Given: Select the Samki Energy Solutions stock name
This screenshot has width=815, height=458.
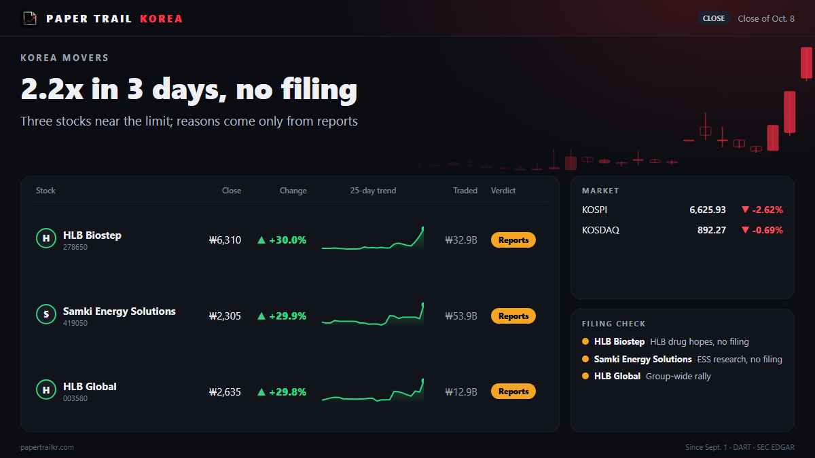Looking at the screenshot, I should (x=120, y=311).
